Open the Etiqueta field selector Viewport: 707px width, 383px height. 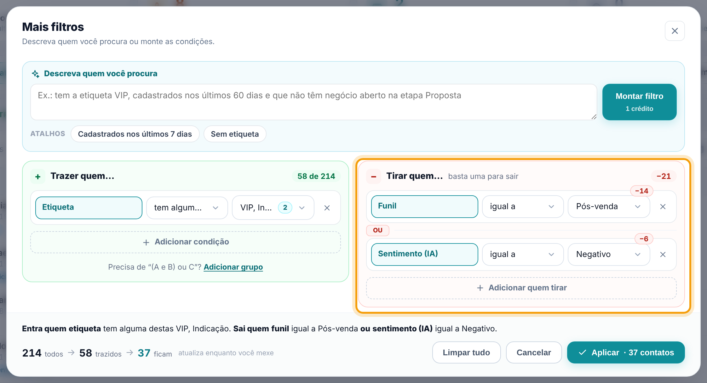click(x=89, y=208)
